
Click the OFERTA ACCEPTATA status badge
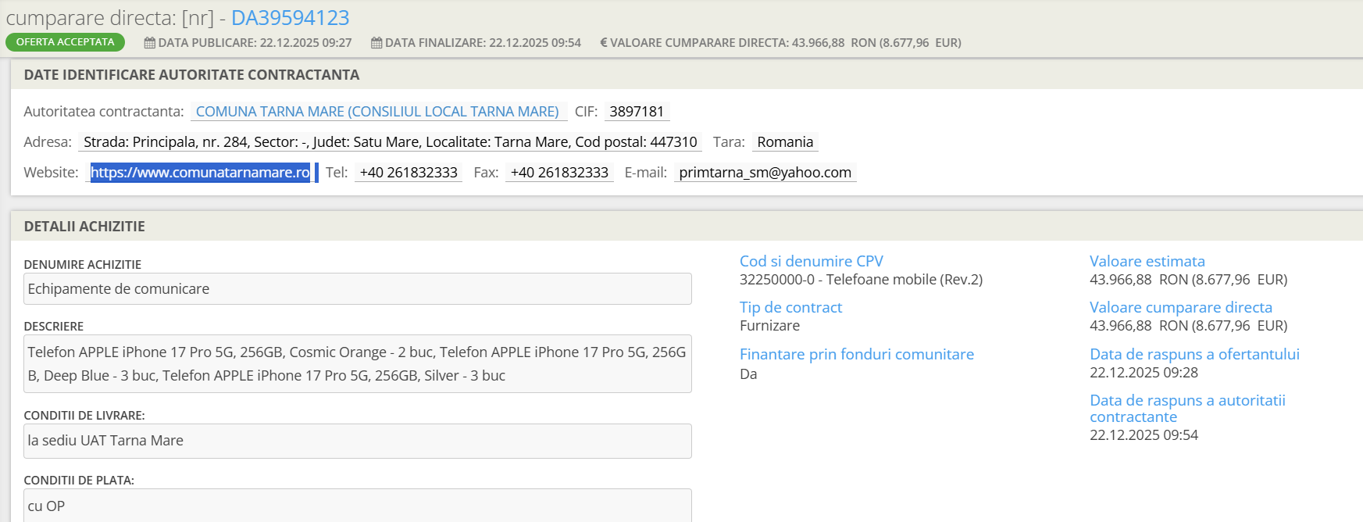click(65, 42)
